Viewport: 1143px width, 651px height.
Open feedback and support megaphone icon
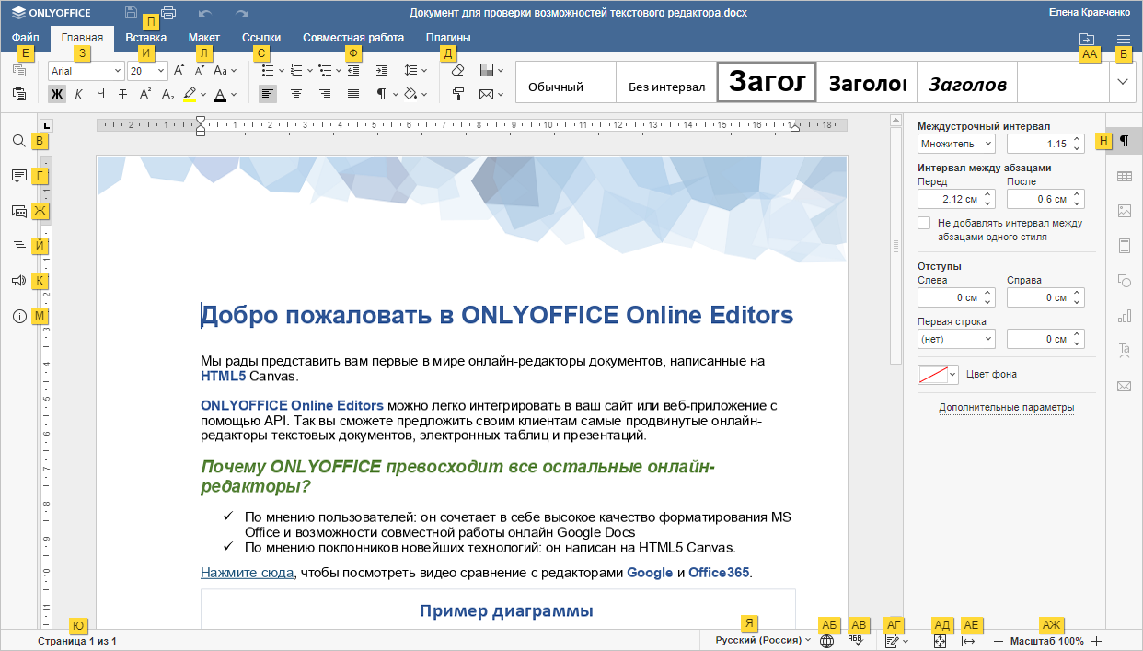point(19,281)
